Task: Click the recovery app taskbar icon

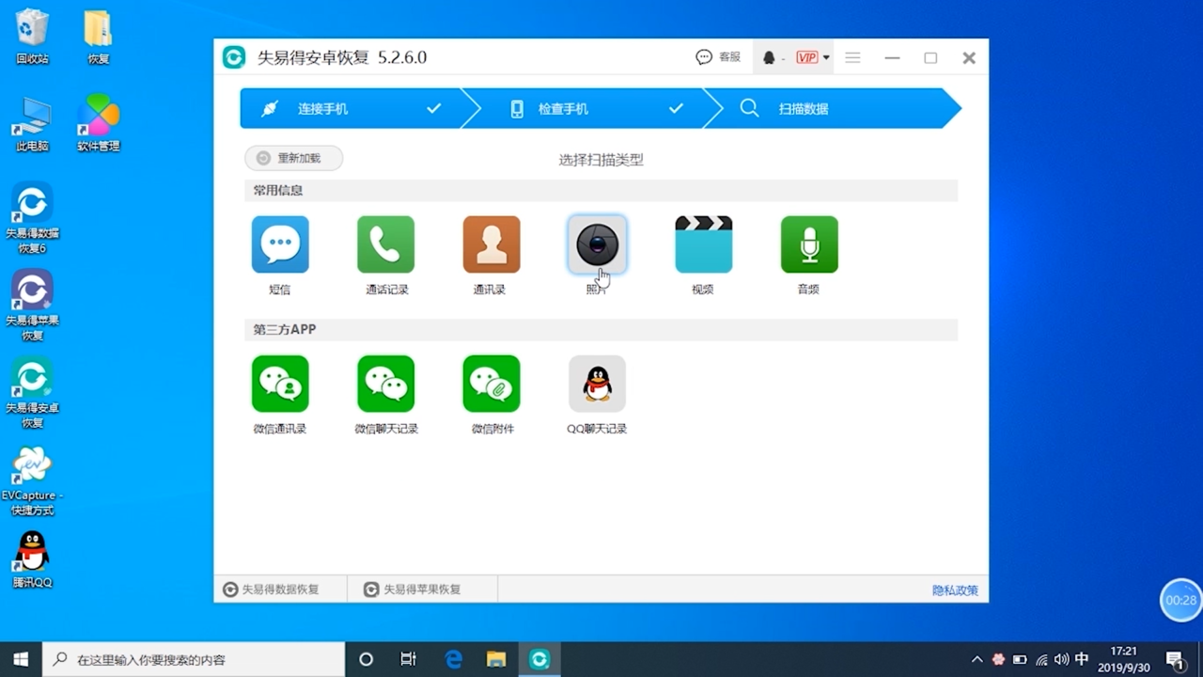Action: pos(539,659)
